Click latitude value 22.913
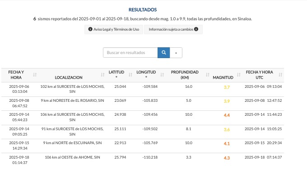The width and height of the screenshot is (307, 173). (120, 143)
